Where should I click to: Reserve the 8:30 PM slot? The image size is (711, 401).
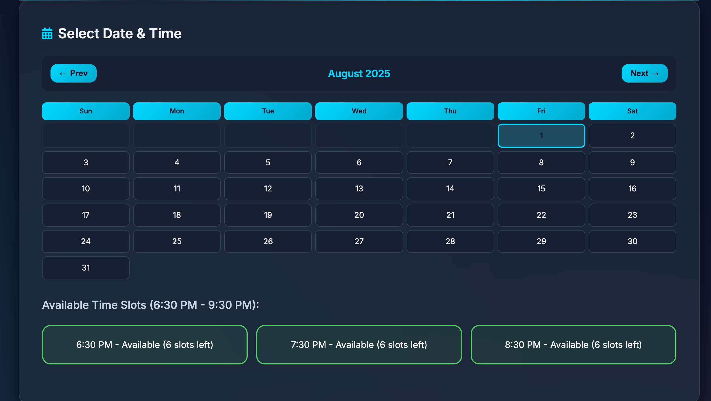coord(573,345)
